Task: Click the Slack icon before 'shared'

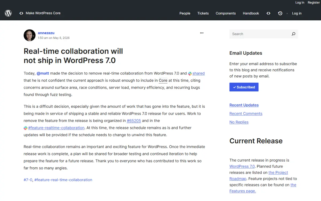Action: [190, 73]
